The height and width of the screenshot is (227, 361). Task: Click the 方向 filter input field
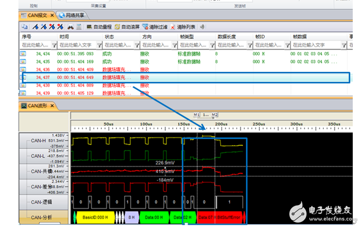[x=156, y=45]
